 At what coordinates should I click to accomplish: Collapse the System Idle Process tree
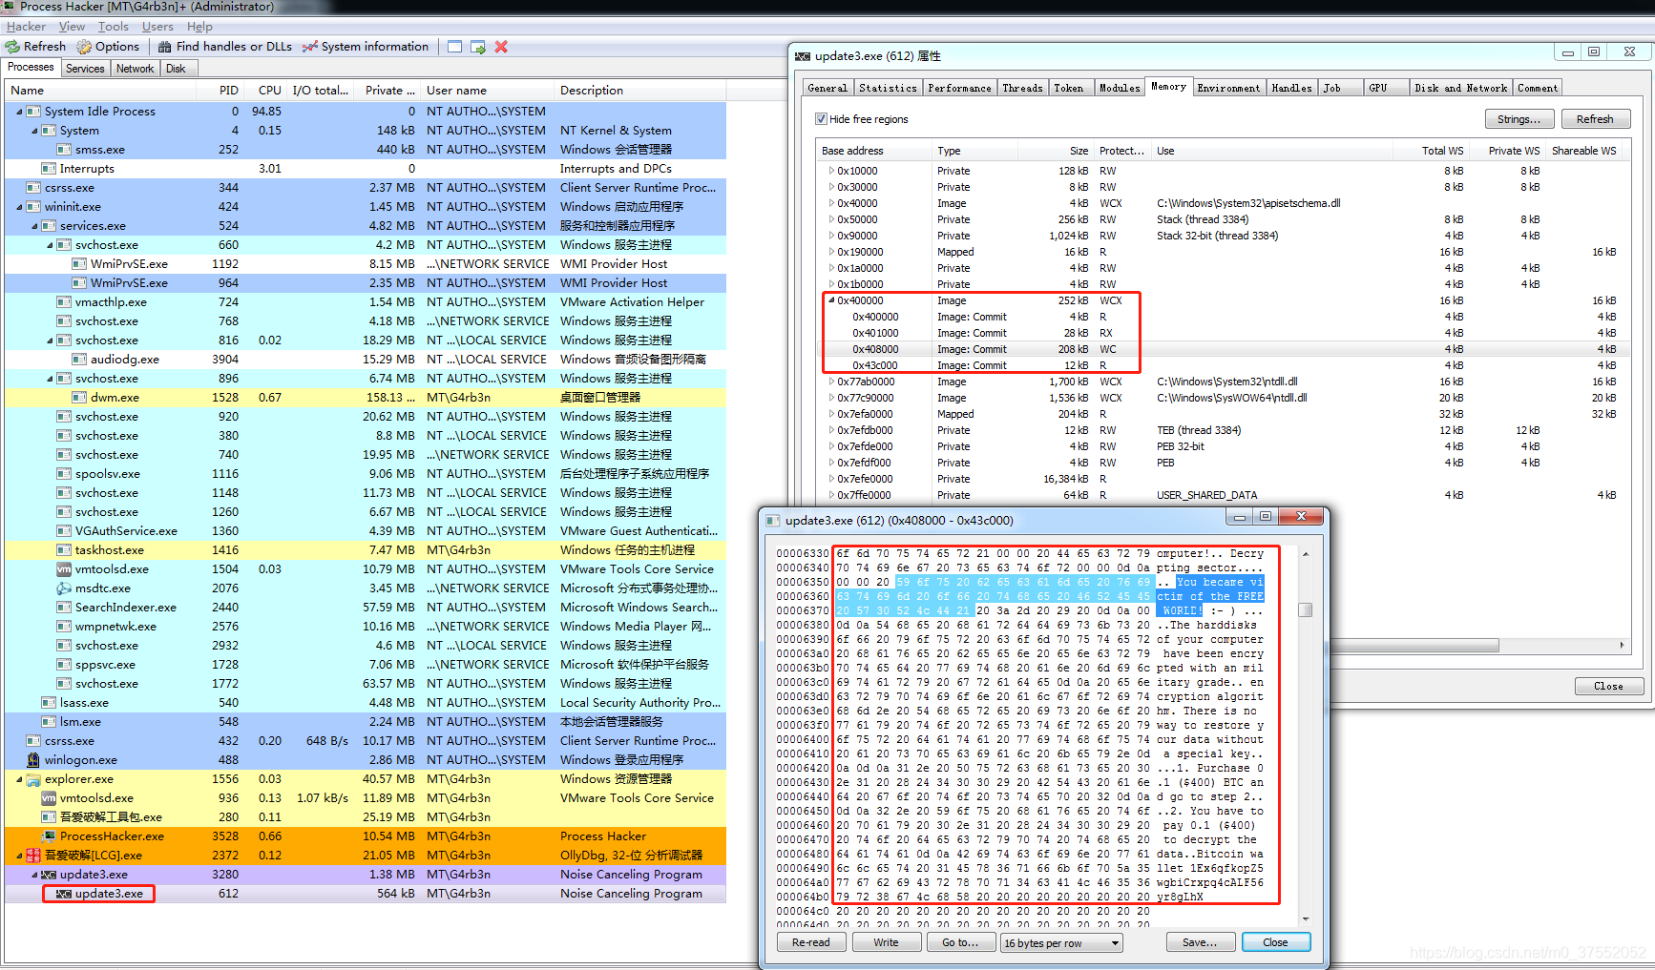(x=20, y=112)
